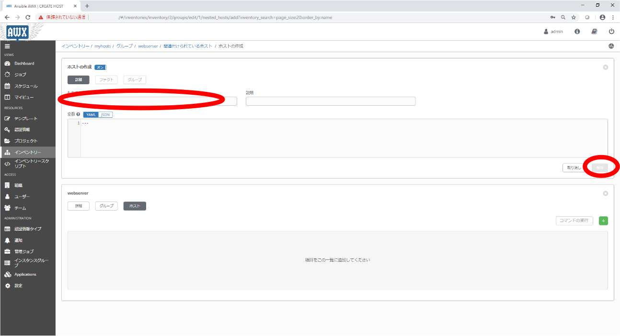Switch to the ホスト tab under webserver
This screenshot has width=620, height=336.
point(135,206)
